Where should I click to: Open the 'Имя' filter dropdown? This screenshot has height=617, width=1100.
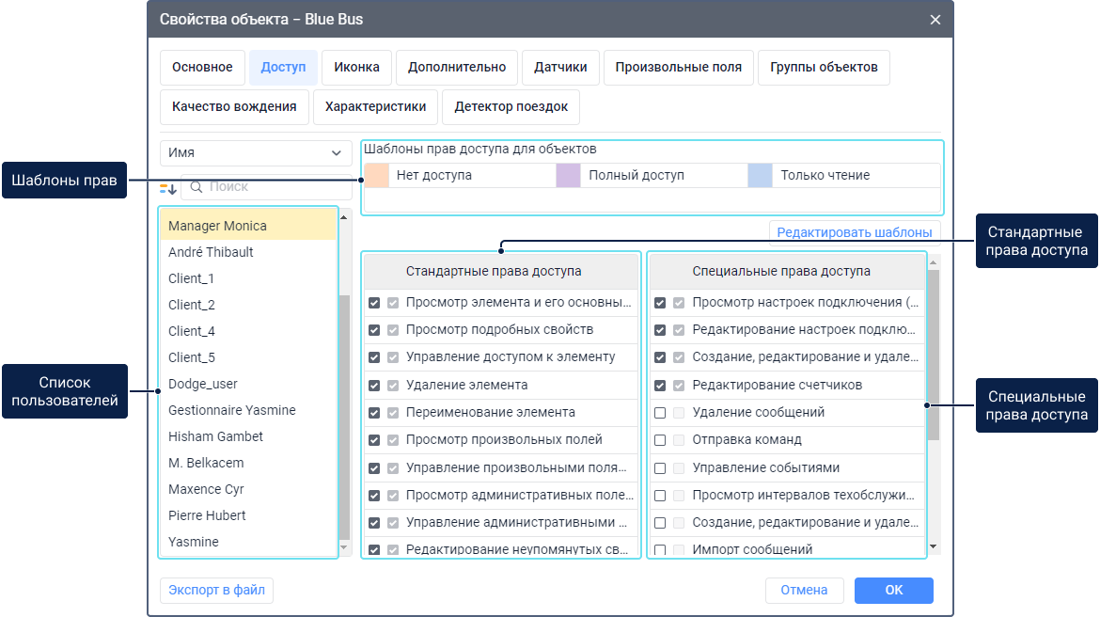(256, 153)
